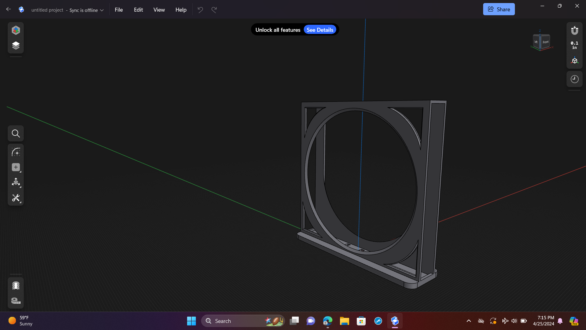This screenshot has width=586, height=330.
Task: Open the Measure tape tool
Action: tap(16, 301)
